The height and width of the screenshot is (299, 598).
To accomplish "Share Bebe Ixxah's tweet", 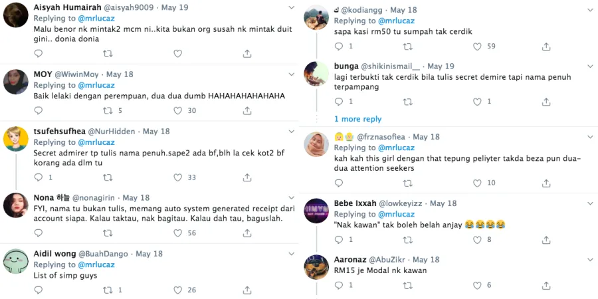I will click(x=546, y=240).
